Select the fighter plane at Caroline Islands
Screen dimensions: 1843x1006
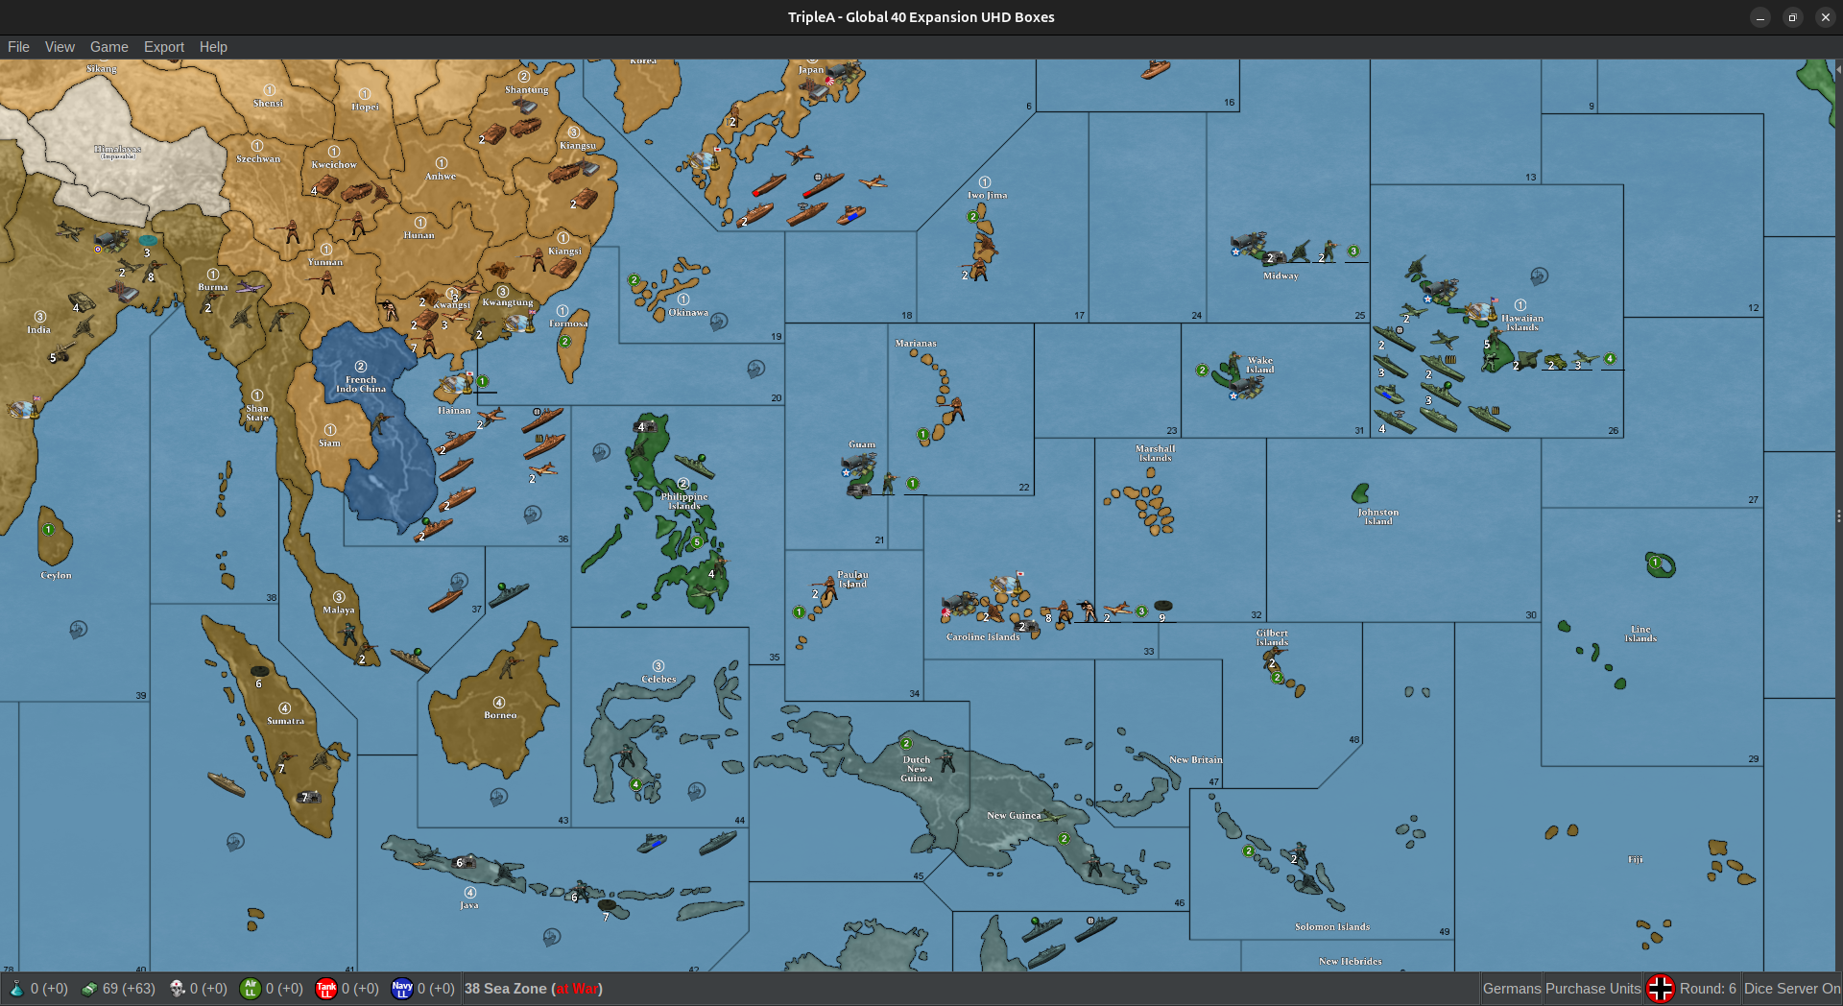pyautogui.click(x=1117, y=609)
